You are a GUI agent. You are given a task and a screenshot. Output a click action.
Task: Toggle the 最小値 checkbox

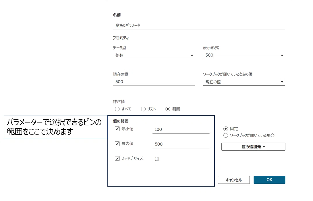[x=117, y=129]
